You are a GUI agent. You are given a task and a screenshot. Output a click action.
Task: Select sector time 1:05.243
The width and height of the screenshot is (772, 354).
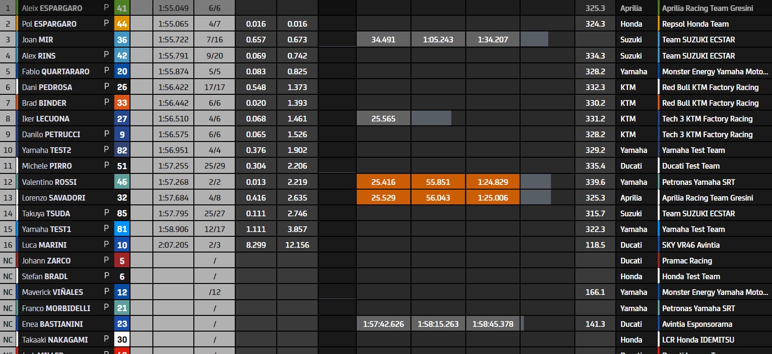coord(438,40)
